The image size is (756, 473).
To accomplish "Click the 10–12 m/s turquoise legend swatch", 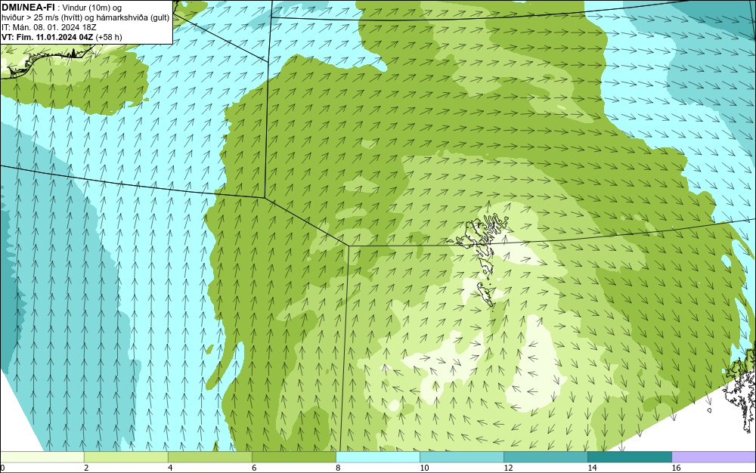I will (462, 456).
